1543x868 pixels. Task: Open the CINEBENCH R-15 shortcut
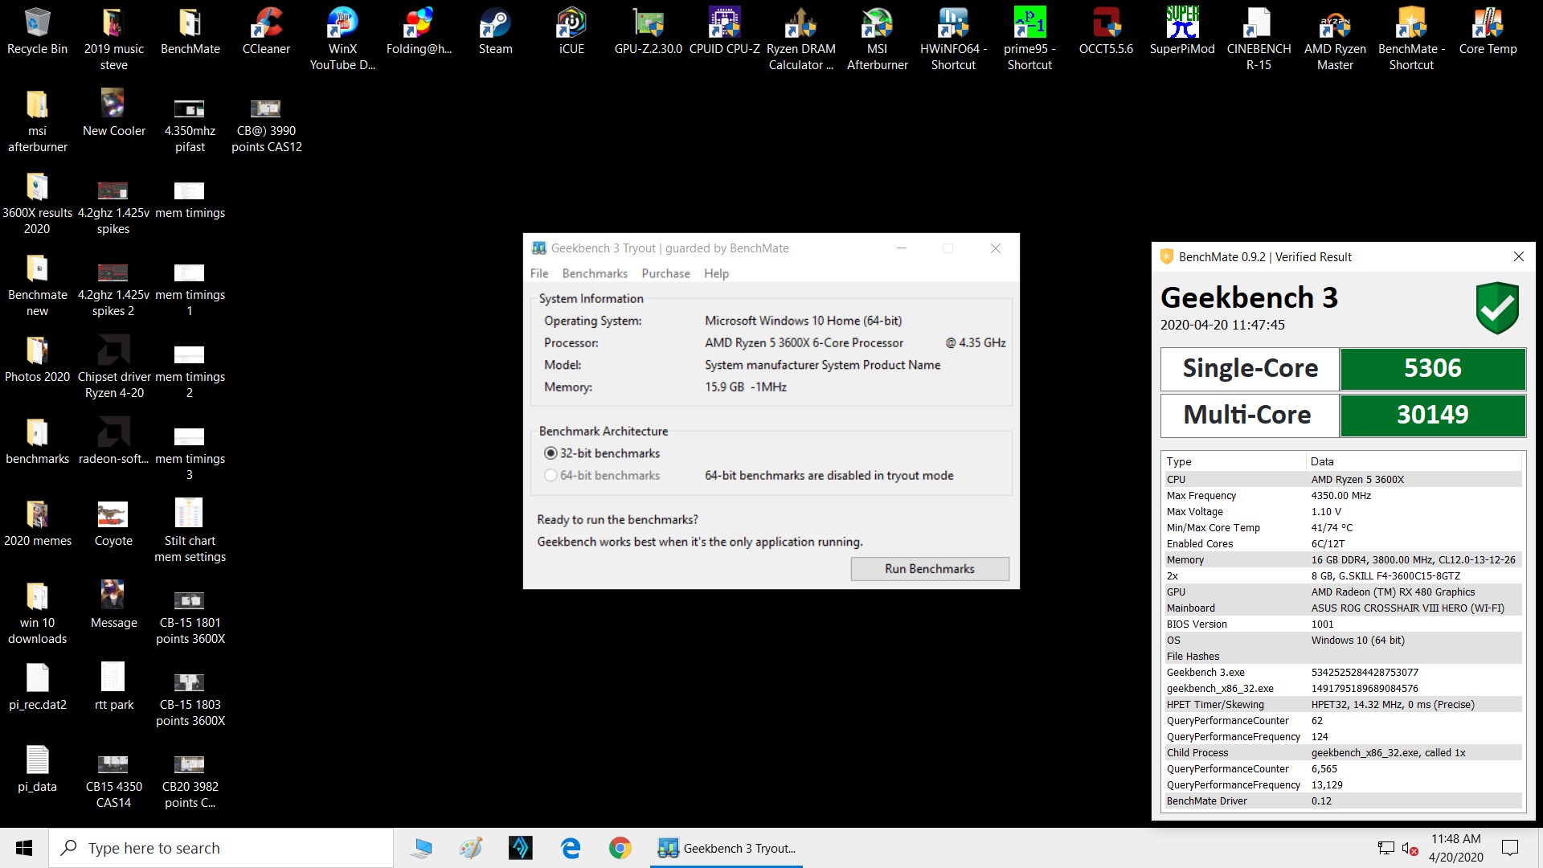pos(1259,39)
